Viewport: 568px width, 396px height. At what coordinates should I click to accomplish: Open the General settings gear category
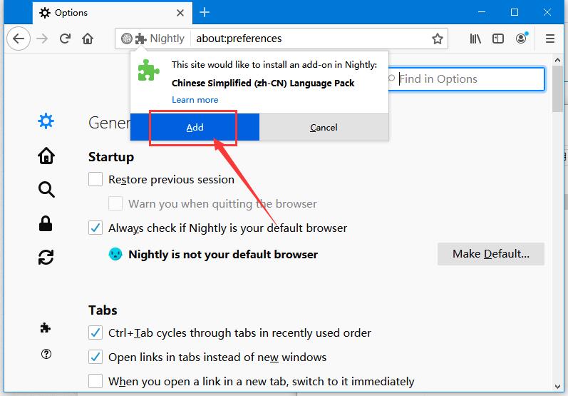(46, 121)
